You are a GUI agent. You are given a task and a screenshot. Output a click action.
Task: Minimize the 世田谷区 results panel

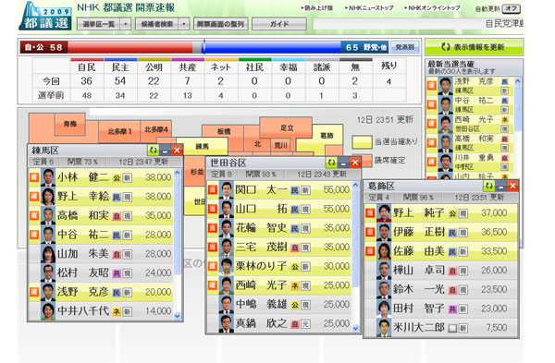click(343, 163)
